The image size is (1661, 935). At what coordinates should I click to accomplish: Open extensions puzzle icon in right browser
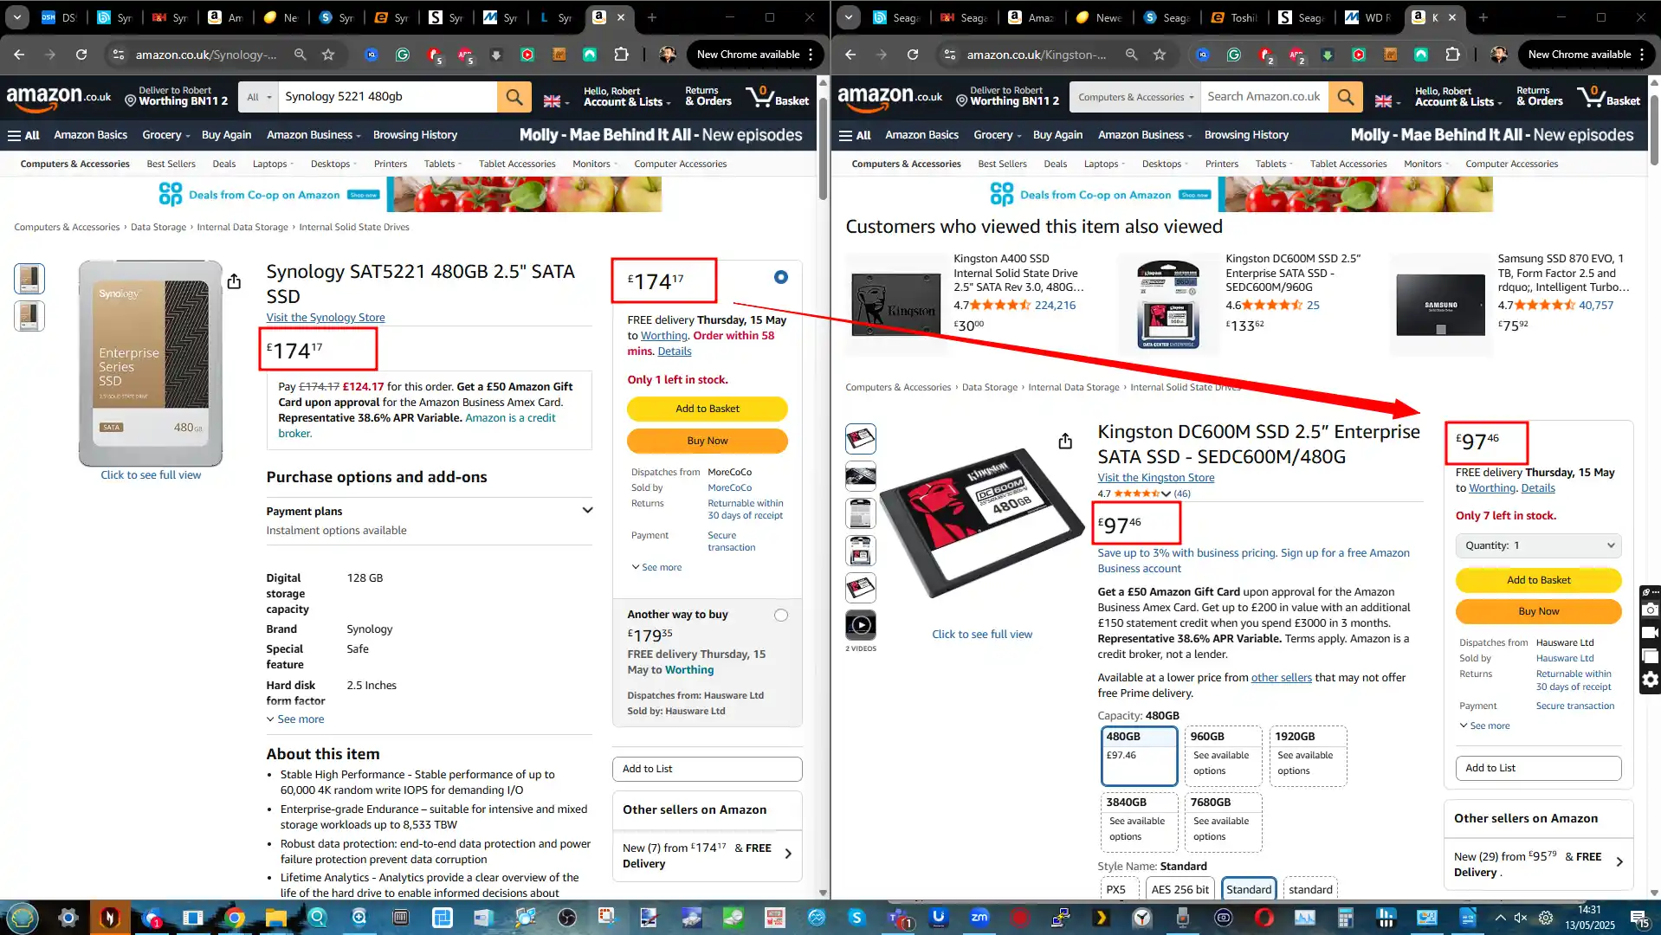(1452, 55)
